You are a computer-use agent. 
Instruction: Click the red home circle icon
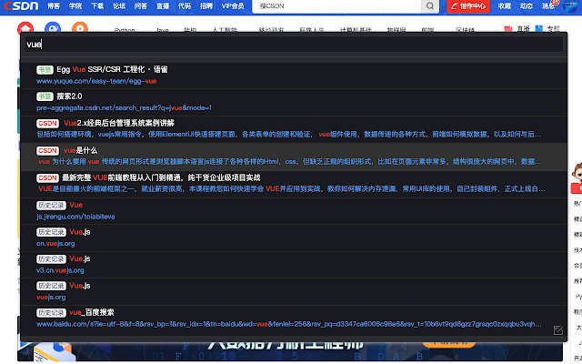click(x=25, y=28)
